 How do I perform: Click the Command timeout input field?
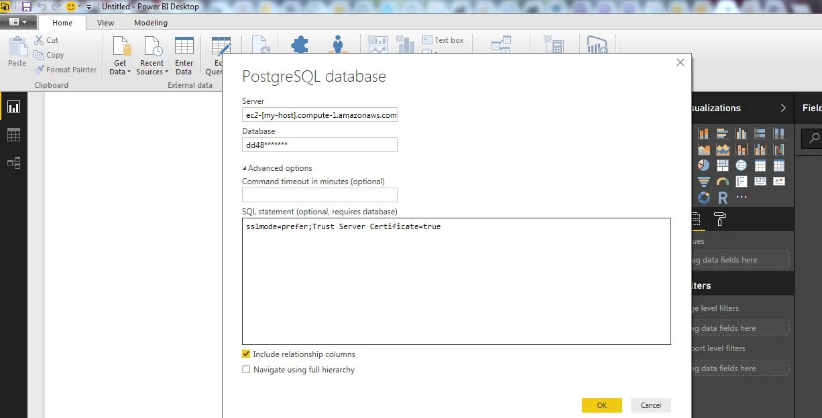click(x=320, y=195)
